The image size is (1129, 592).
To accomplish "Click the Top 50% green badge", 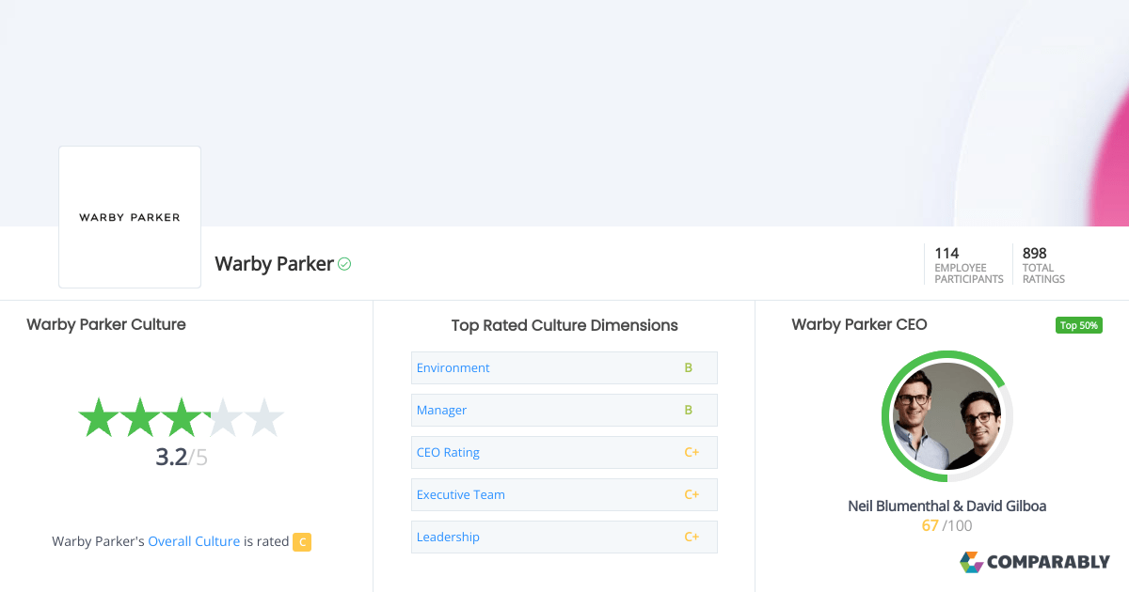I will pos(1079,325).
